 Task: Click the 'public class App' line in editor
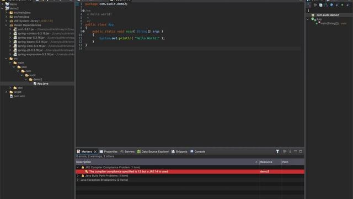pos(99,24)
